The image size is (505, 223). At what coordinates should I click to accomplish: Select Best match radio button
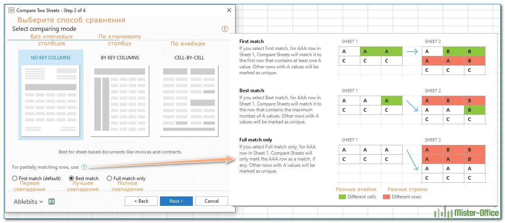click(71, 178)
